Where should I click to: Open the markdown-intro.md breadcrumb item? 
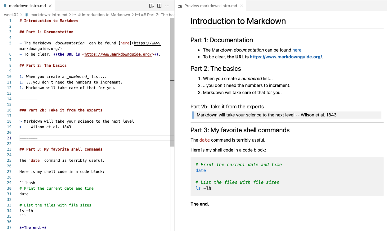tap(49, 15)
